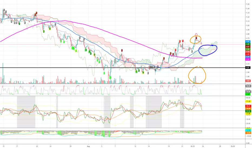Click the Aug label on time axis
This screenshot has height=148, width=252.
tap(88, 146)
